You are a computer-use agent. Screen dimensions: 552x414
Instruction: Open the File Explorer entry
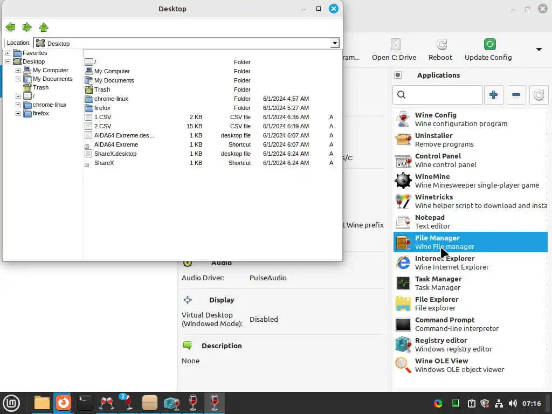[470, 303]
